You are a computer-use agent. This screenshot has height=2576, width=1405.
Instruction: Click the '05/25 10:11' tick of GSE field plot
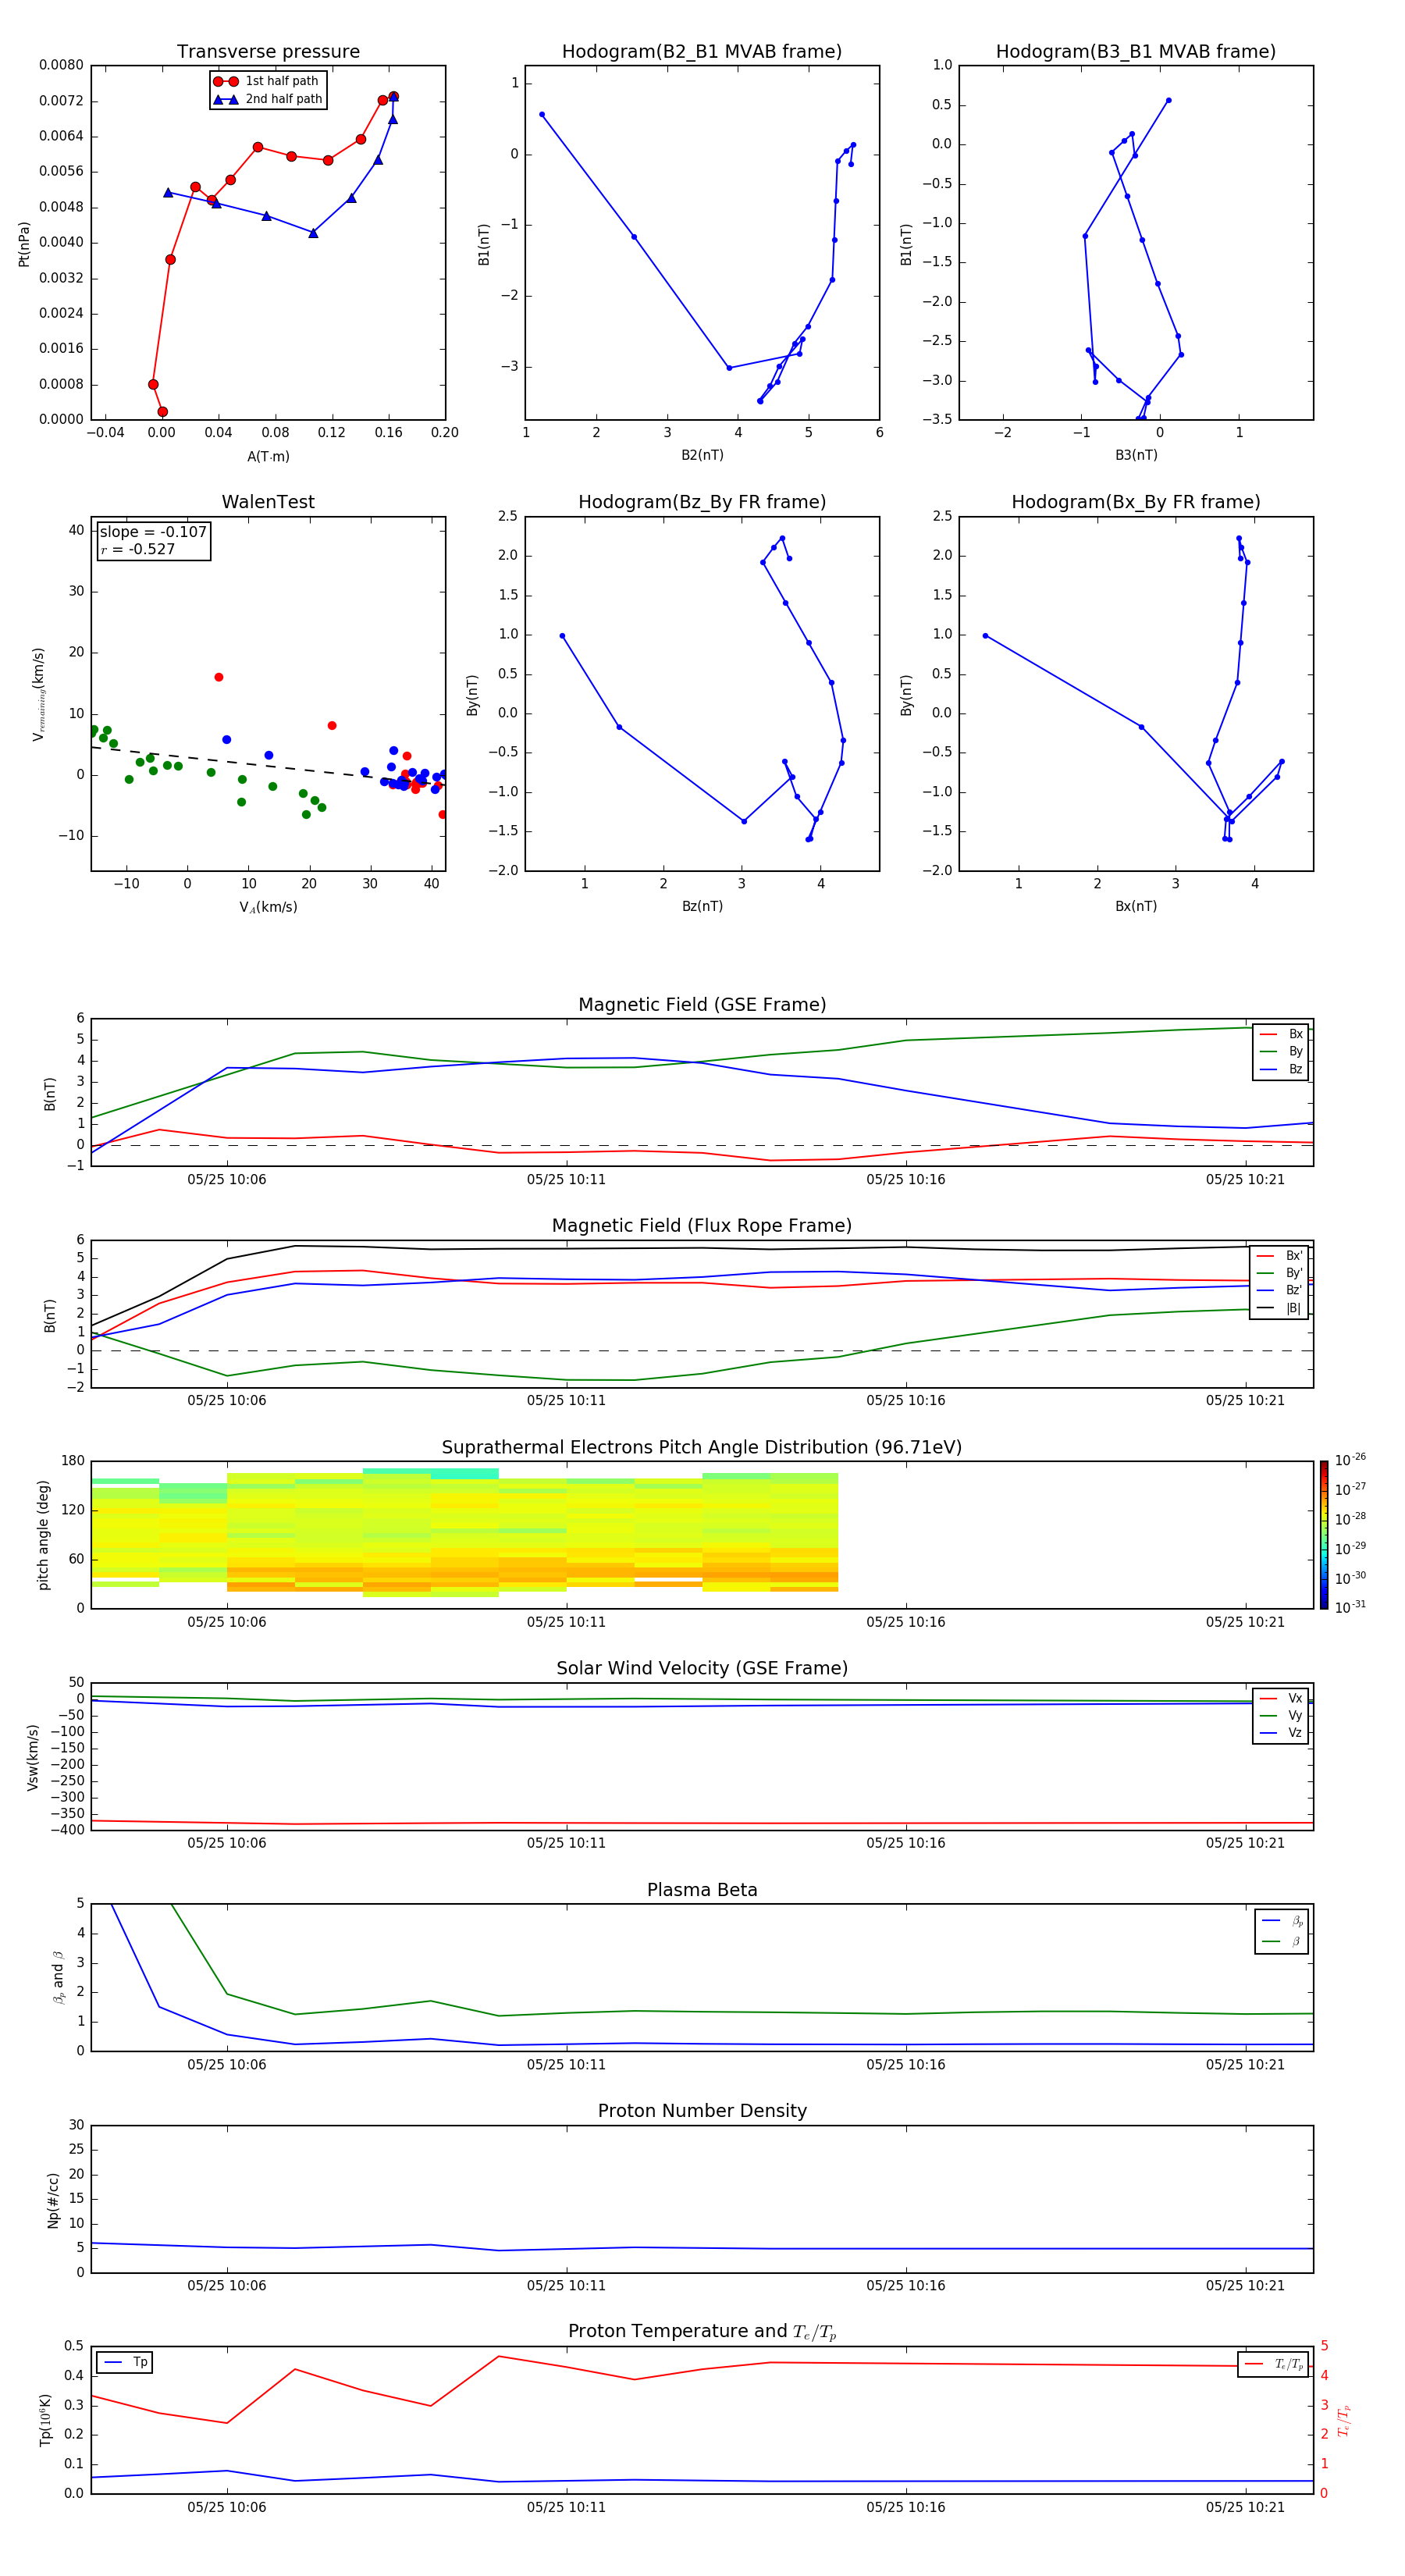pyautogui.click(x=566, y=1180)
